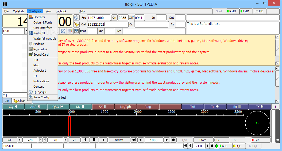Toggle the TxID button
The width and height of the screenshot is (282, 151).
pos(246,11)
